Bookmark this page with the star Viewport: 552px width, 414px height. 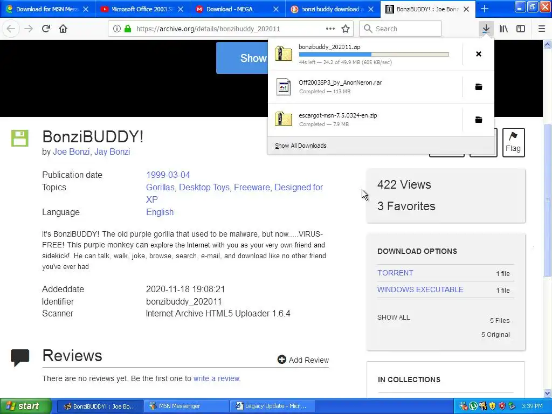coord(346,29)
